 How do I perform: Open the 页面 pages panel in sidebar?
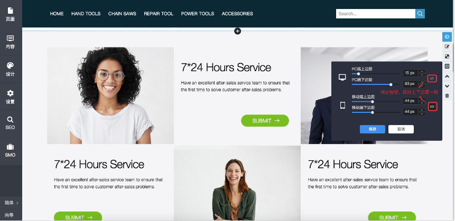click(x=10, y=14)
